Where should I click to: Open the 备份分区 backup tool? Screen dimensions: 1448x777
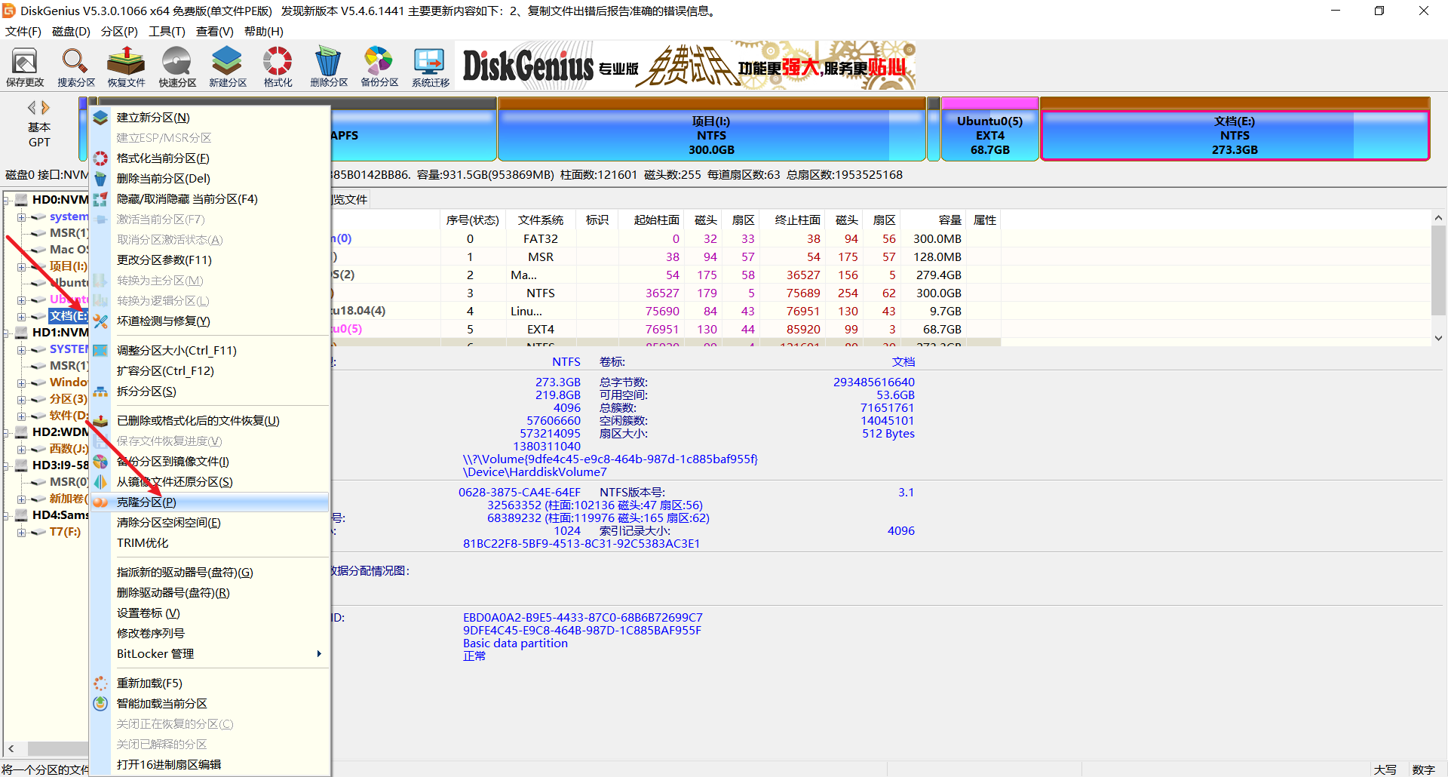(379, 67)
